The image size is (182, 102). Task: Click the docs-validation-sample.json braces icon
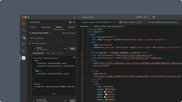click(x=149, y=22)
